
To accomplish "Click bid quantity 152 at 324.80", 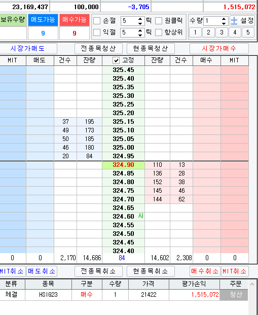I will pos(158,182).
